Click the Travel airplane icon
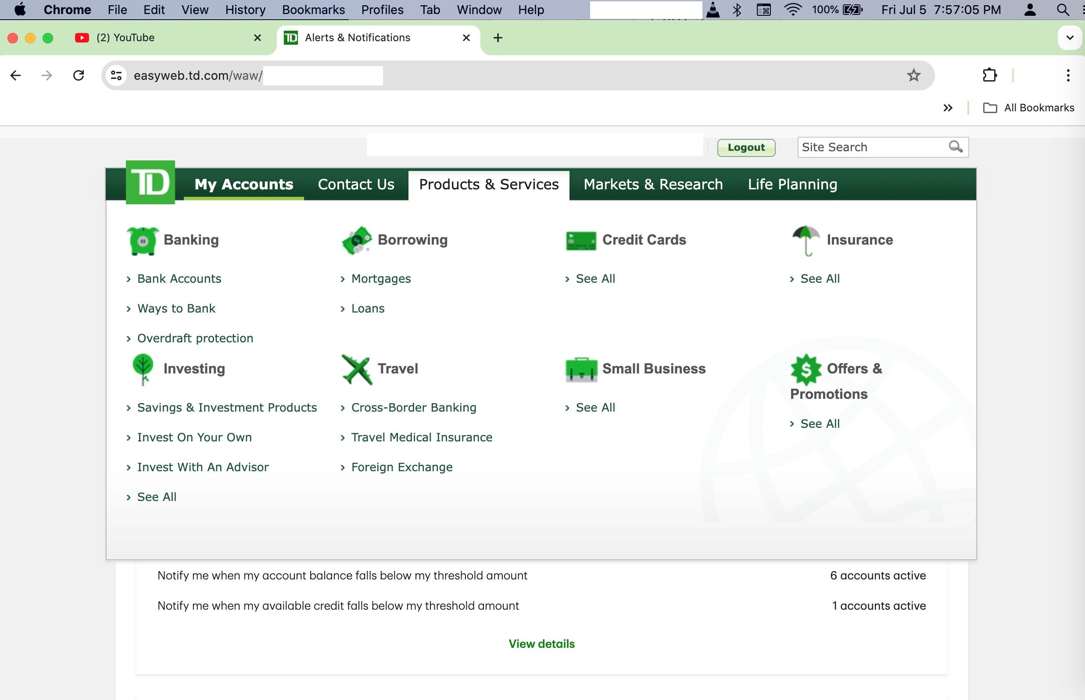Screen dimensions: 1085x700 pyautogui.click(x=358, y=369)
